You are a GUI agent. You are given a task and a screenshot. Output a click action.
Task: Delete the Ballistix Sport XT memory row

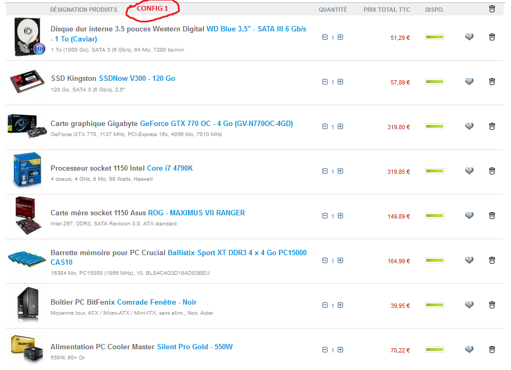pos(492,259)
